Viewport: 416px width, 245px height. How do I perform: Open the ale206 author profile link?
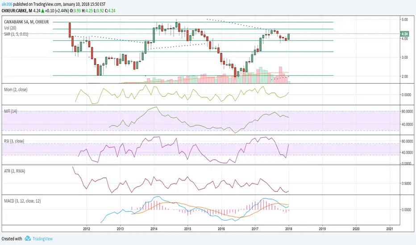click(7, 4)
